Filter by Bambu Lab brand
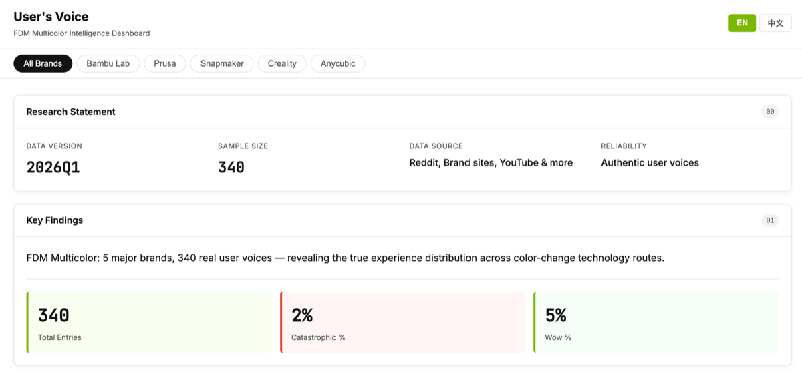This screenshot has width=802, height=374. click(108, 64)
